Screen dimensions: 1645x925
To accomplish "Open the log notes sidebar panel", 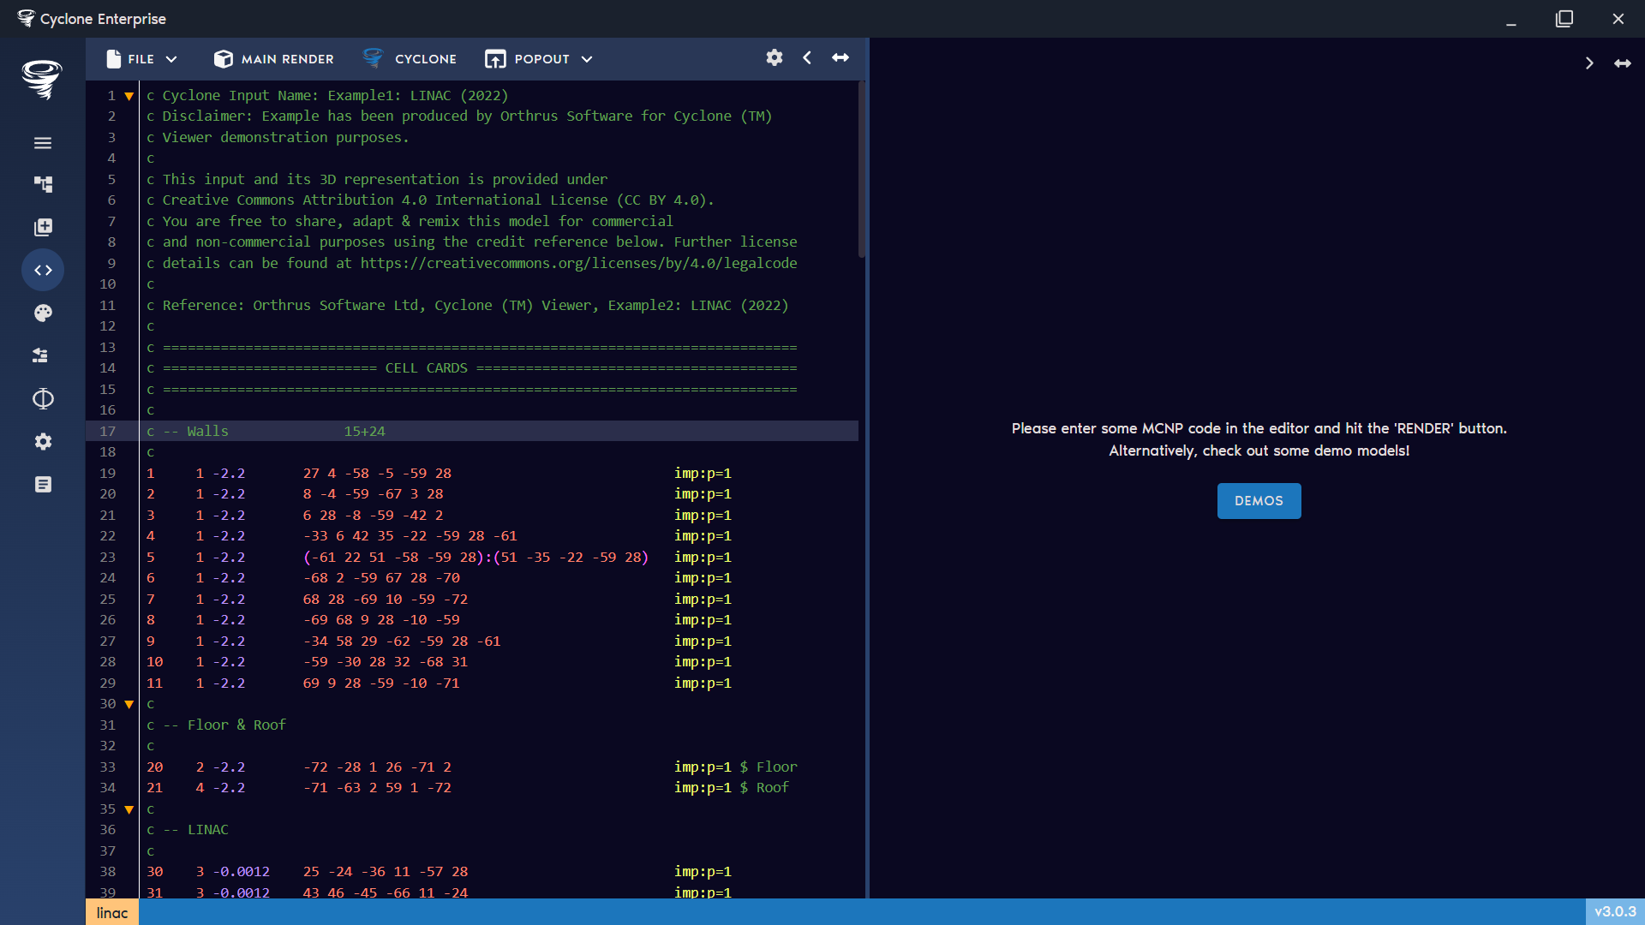I will [43, 484].
